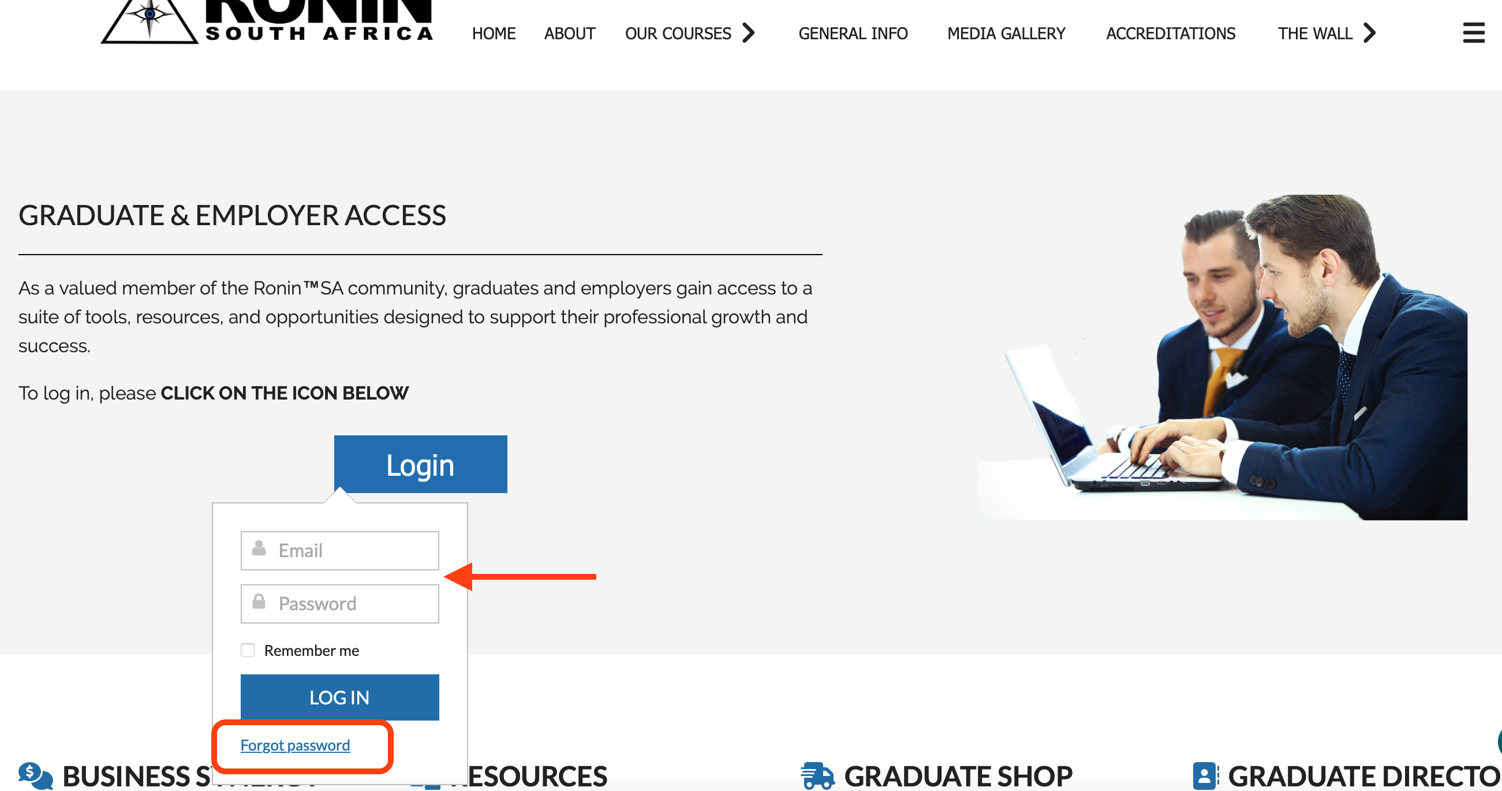Click the LOG IN submit button
1502x791 pixels.
[340, 697]
